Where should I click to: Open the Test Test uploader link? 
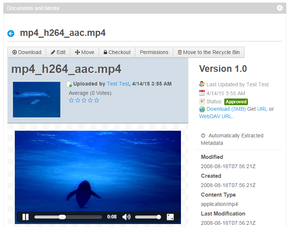click(118, 84)
